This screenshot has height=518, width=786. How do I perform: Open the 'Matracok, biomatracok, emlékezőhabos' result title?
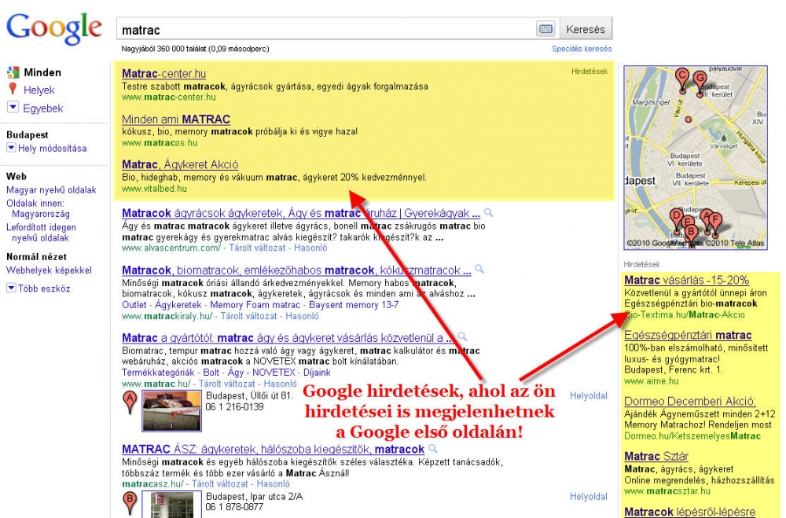[296, 270]
